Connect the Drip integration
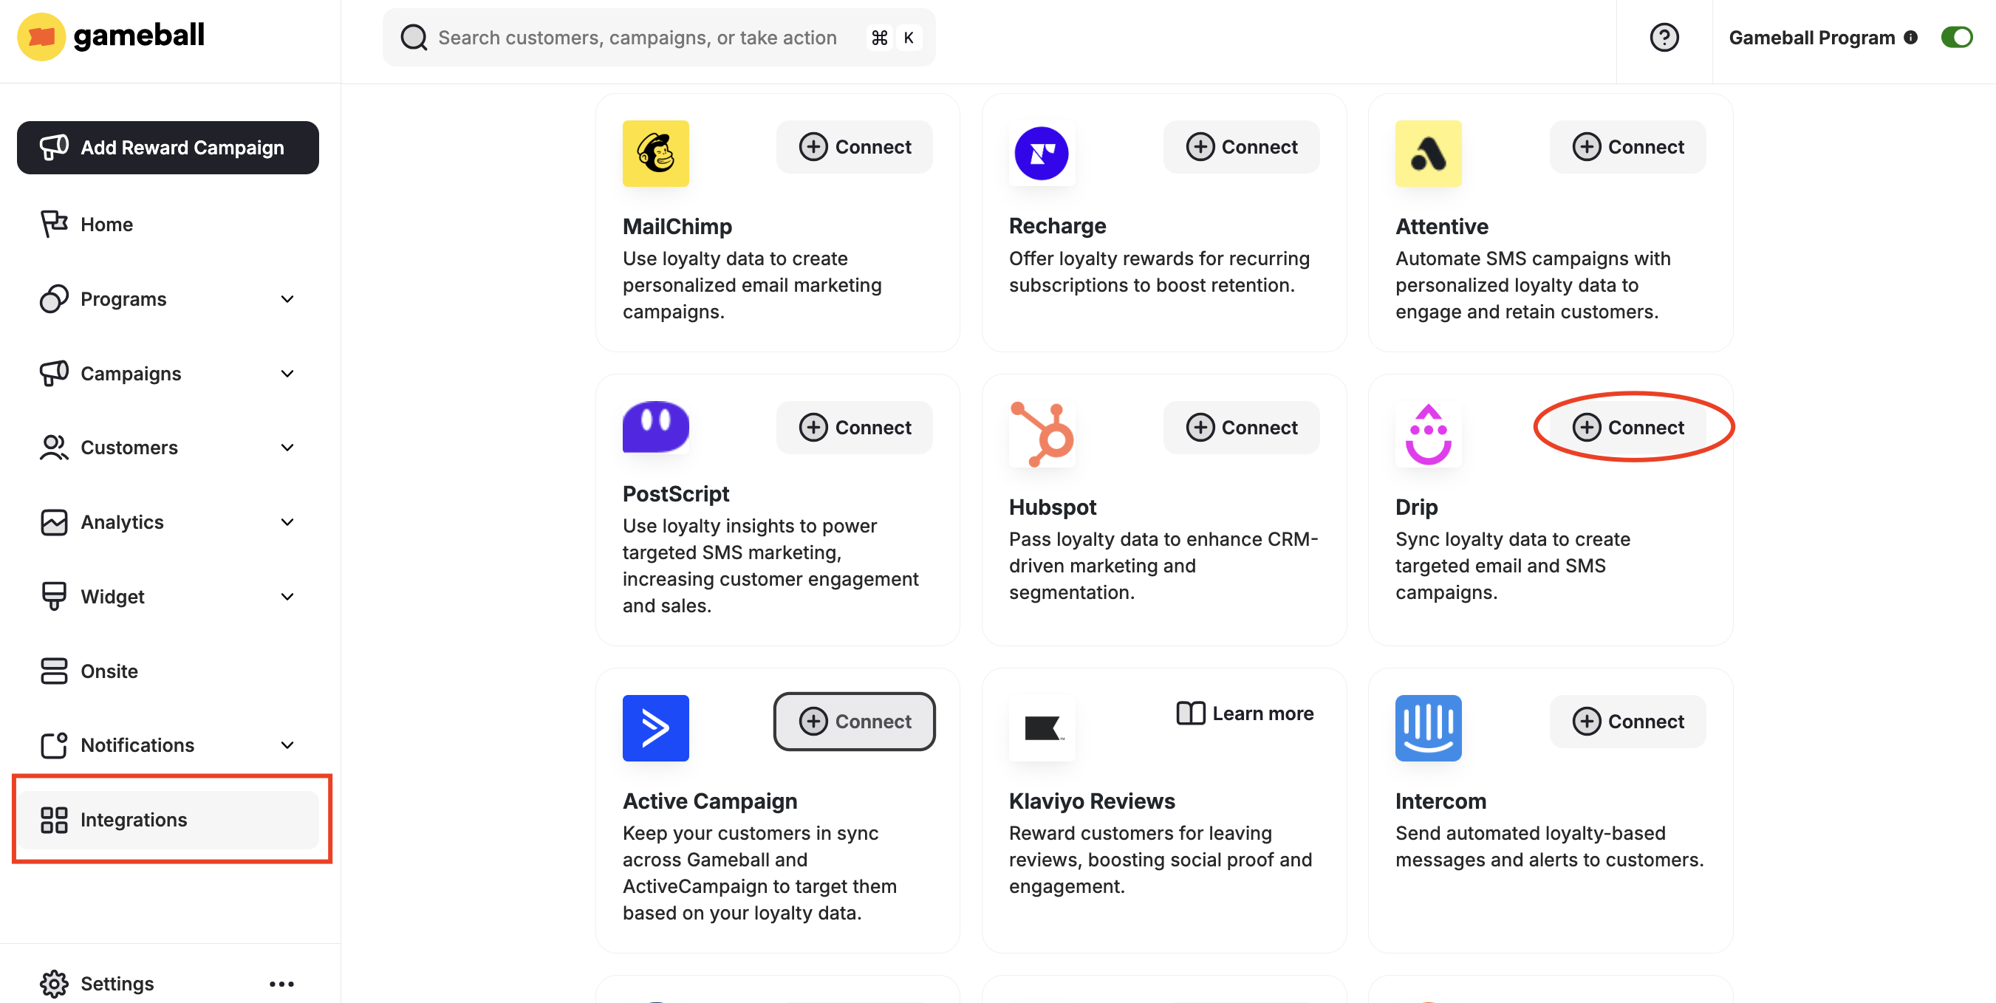The image size is (1996, 1003). 1627,427
